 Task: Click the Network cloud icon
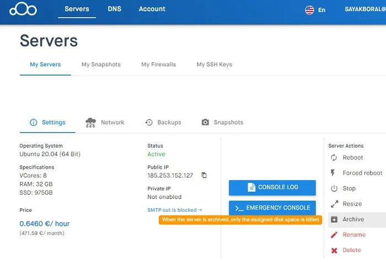pyautogui.click(x=90, y=122)
